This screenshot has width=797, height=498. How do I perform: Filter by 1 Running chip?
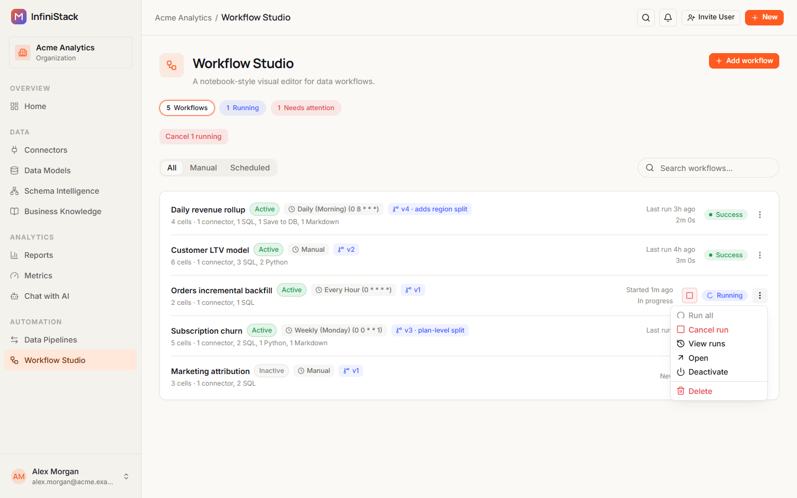point(242,108)
